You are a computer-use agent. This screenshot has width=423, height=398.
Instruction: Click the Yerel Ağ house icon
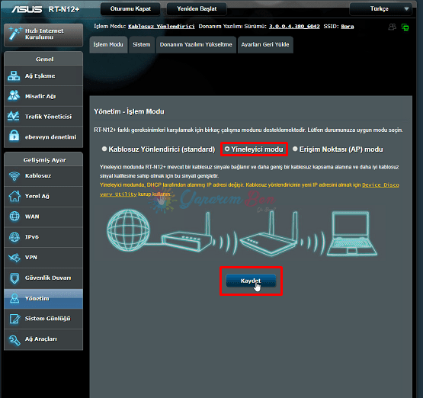pos(14,196)
